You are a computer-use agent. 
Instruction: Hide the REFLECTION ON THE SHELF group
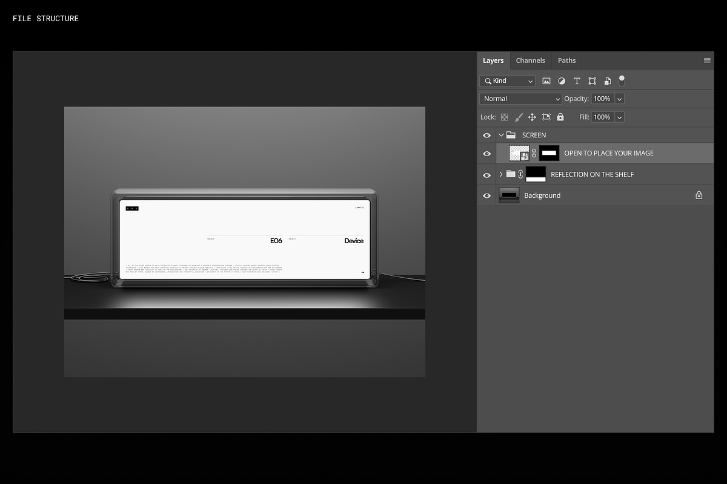pyautogui.click(x=486, y=175)
